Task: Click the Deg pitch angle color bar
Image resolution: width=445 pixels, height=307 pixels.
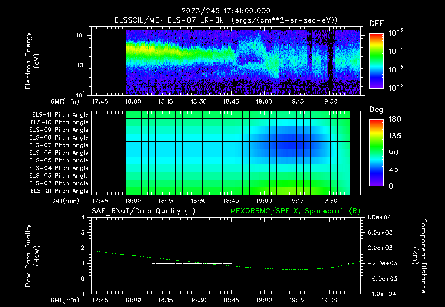Action: (377, 153)
